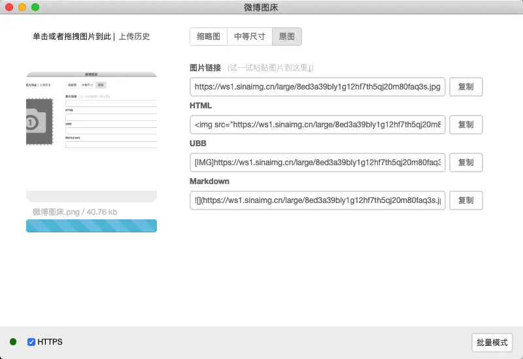Focus the HTML img tag field
This screenshot has width=523, height=359.
pos(318,125)
